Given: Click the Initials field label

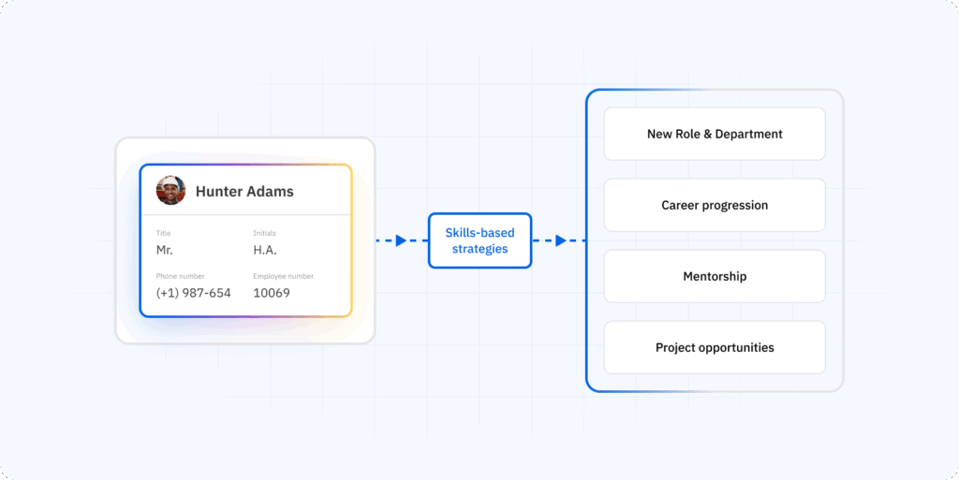Looking at the screenshot, I should pos(265,233).
